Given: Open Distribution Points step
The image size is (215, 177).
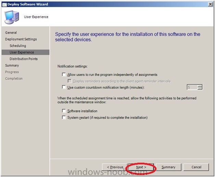Looking at the screenshot, I should 24,59.
